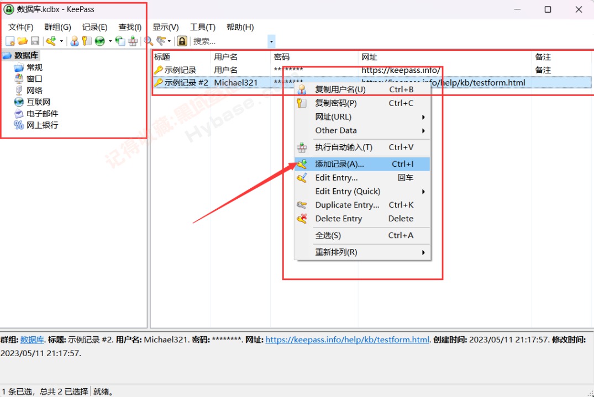Open the Show entries icon's dropdown arrow
The width and height of the screenshot is (594, 397).
tap(169, 41)
